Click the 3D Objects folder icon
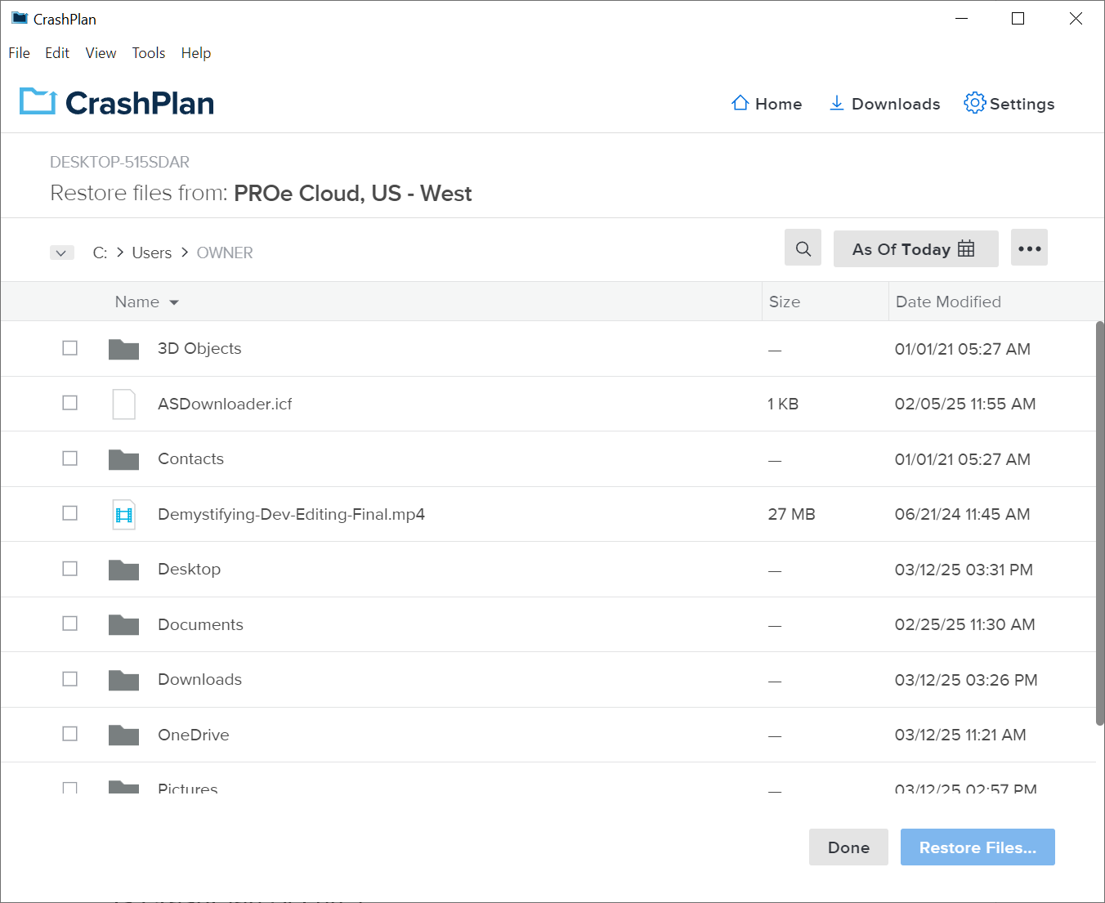The image size is (1105, 903). pos(123,349)
